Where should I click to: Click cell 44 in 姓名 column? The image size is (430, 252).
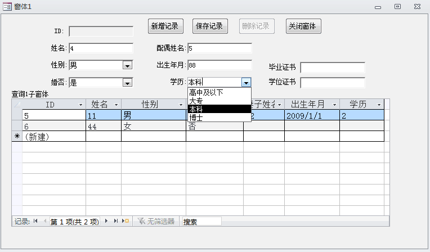(x=104, y=126)
